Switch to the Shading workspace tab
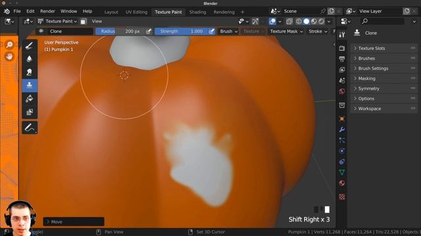The image size is (421, 236). pyautogui.click(x=197, y=12)
